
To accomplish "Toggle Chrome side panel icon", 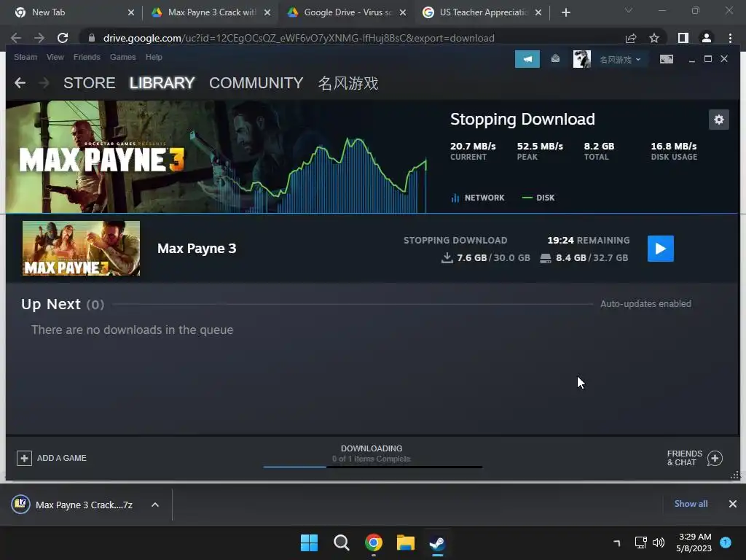I will (x=683, y=38).
